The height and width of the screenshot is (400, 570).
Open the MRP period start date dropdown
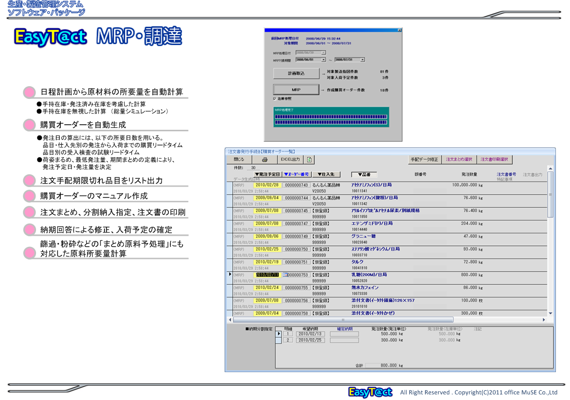tap(323, 60)
